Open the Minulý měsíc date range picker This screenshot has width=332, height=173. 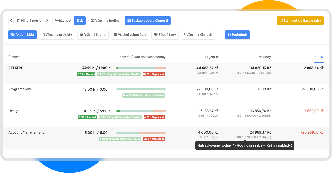coord(29,21)
